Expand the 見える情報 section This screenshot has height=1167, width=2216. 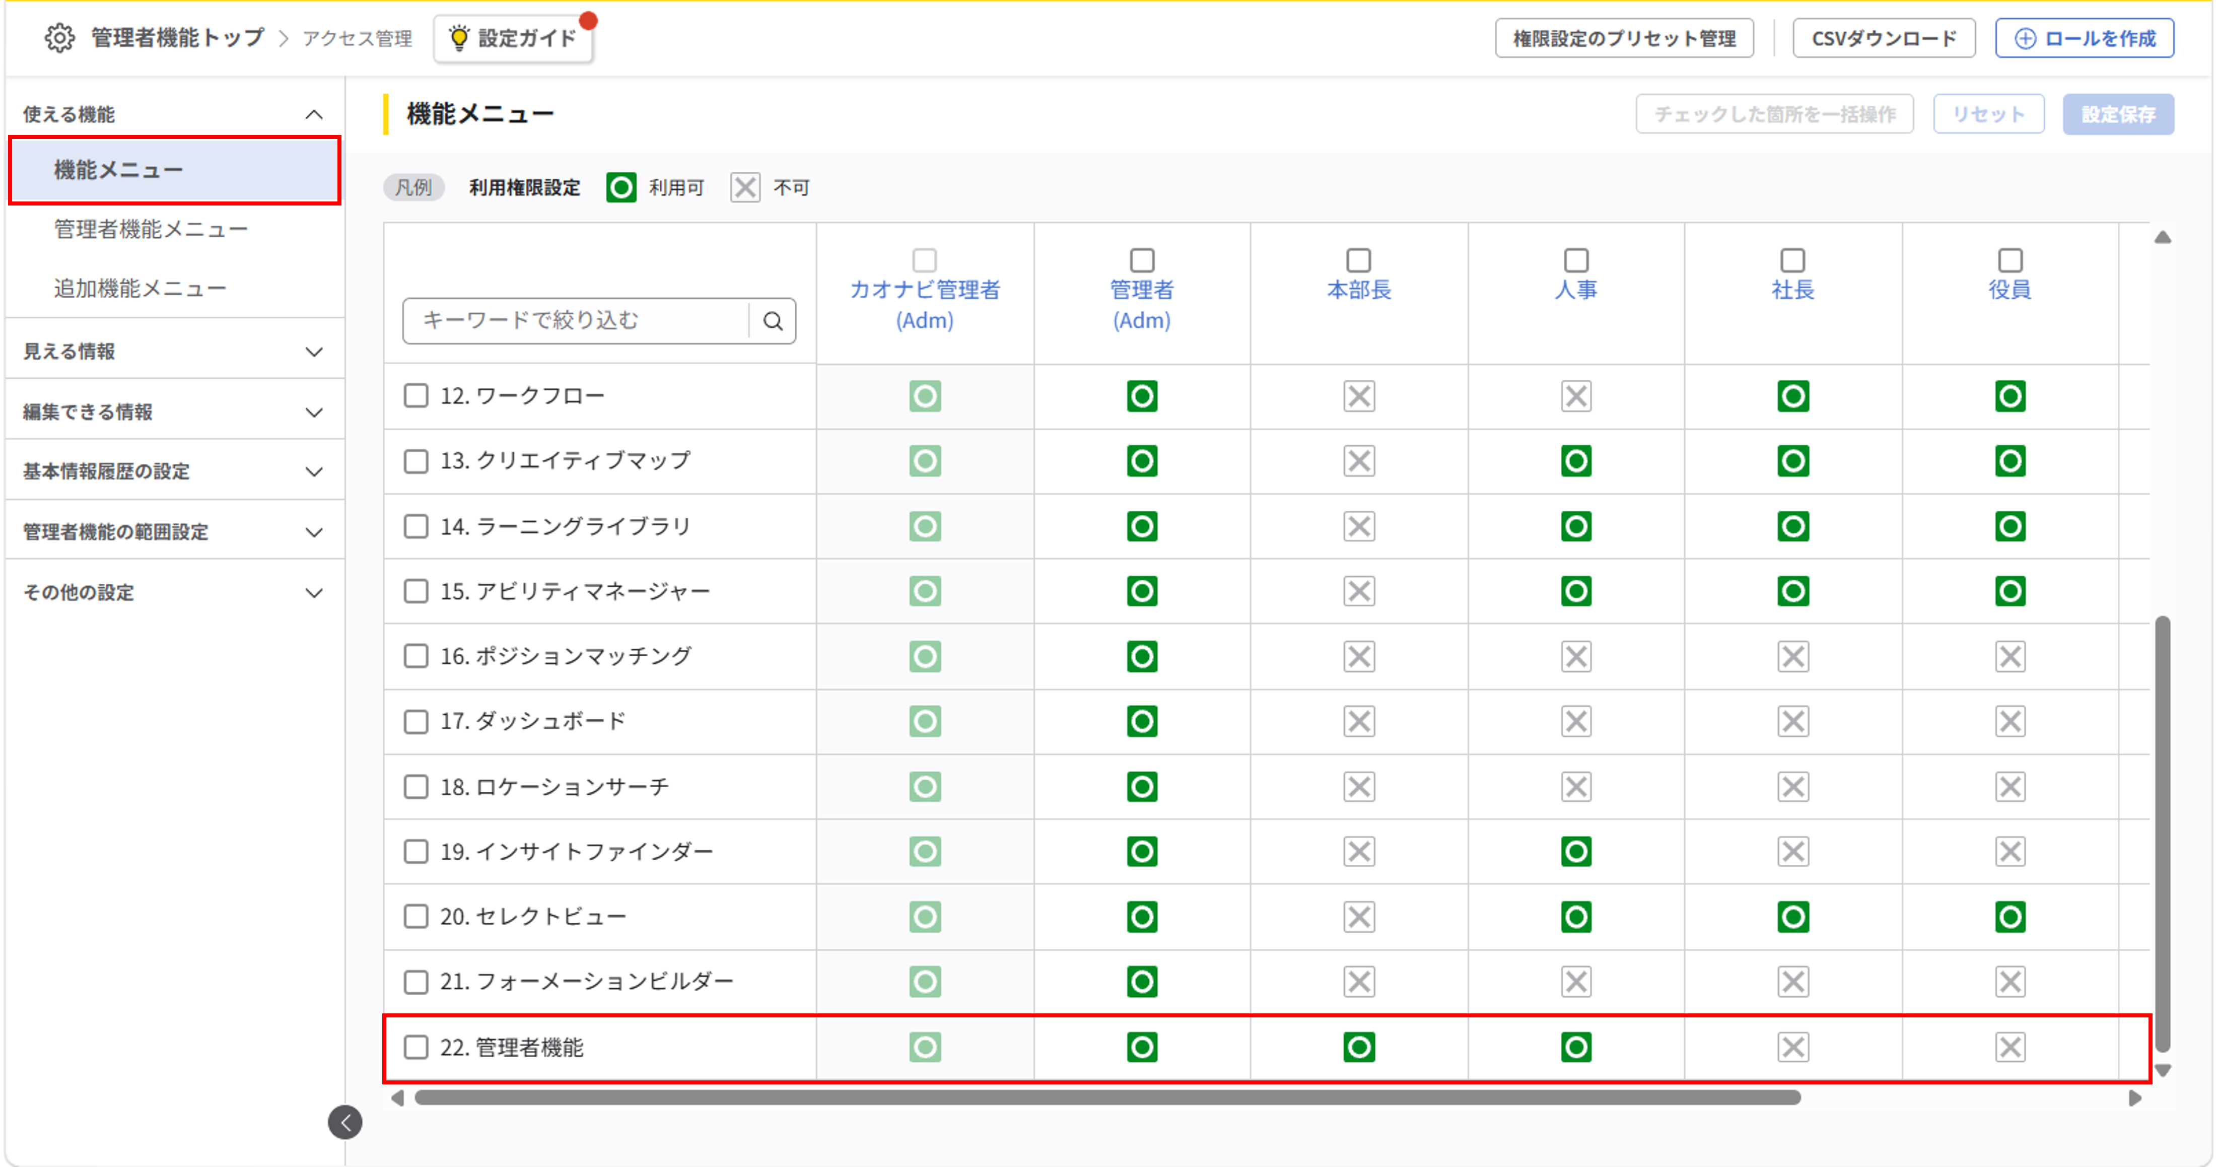point(175,351)
